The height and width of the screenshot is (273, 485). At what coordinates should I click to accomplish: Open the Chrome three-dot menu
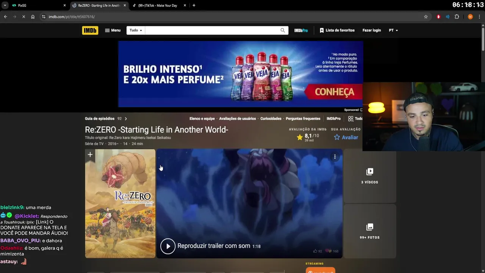click(x=479, y=17)
